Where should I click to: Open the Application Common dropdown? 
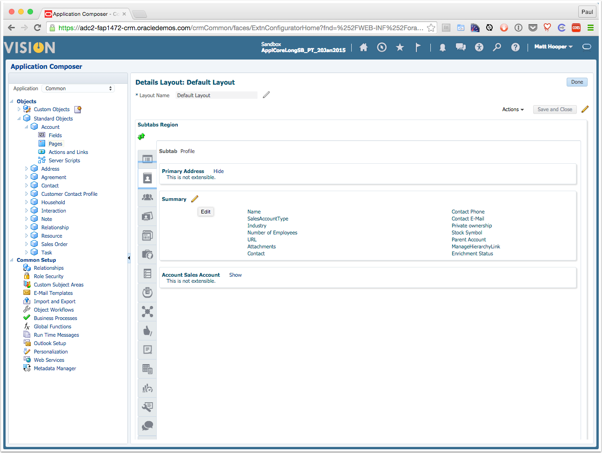click(x=78, y=88)
